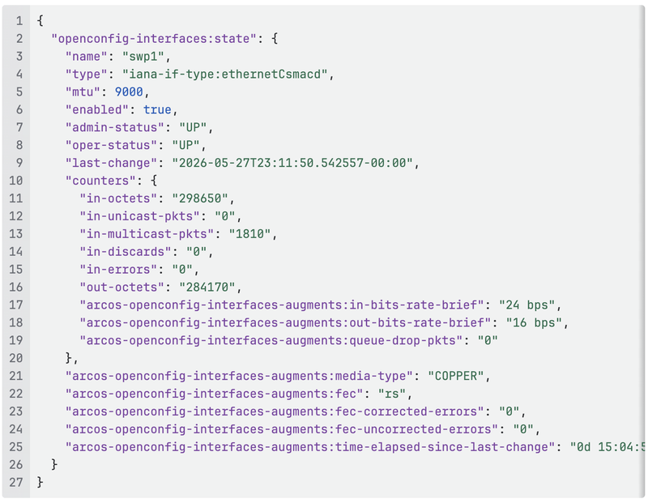The width and height of the screenshot is (648, 503).
Task: Click the "admin-status" key
Action: 115,127
